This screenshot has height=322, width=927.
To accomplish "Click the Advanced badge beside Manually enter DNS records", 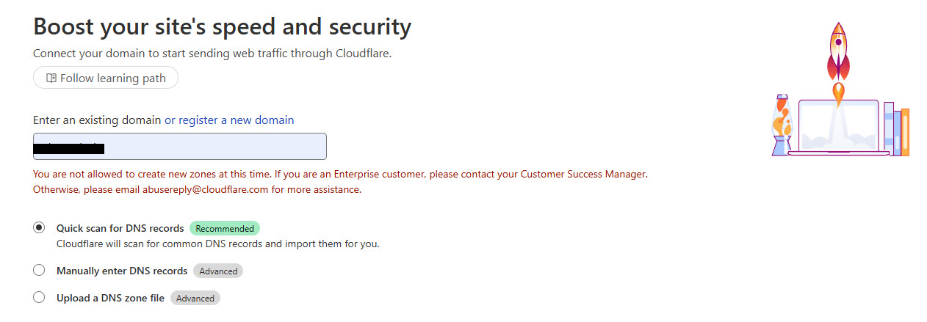I will tap(218, 271).
